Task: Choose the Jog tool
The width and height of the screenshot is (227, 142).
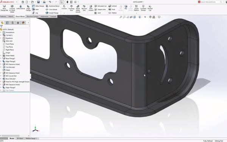Action: (x=35, y=13)
